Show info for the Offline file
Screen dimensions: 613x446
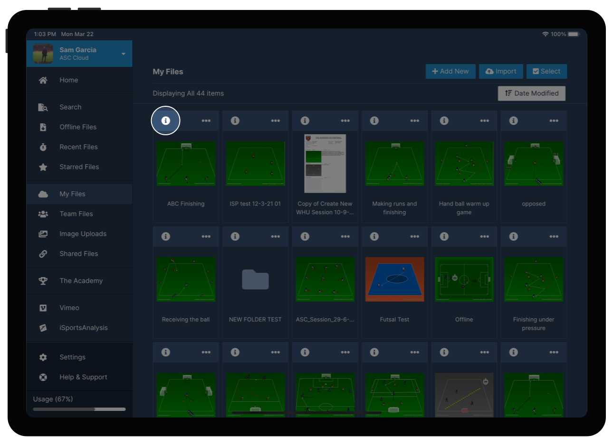444,236
